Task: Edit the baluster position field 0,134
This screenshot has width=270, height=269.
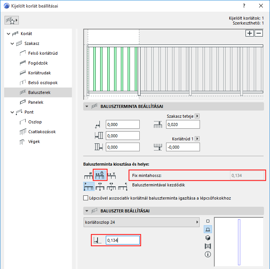Action: pyautogui.click(x=123, y=240)
